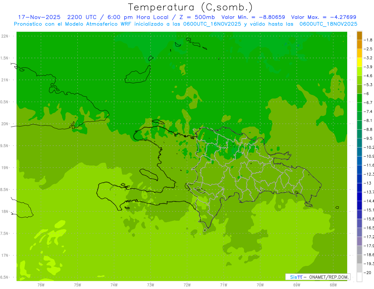This screenshot has height=289, width=374.
Task: Click the '20N' latitude axis label
Action: (x=5, y=124)
